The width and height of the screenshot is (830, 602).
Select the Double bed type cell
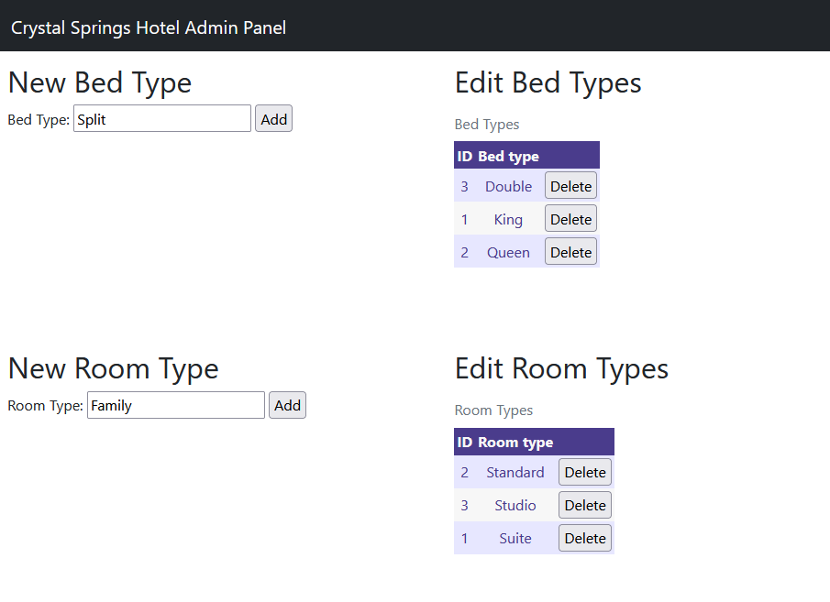[508, 186]
